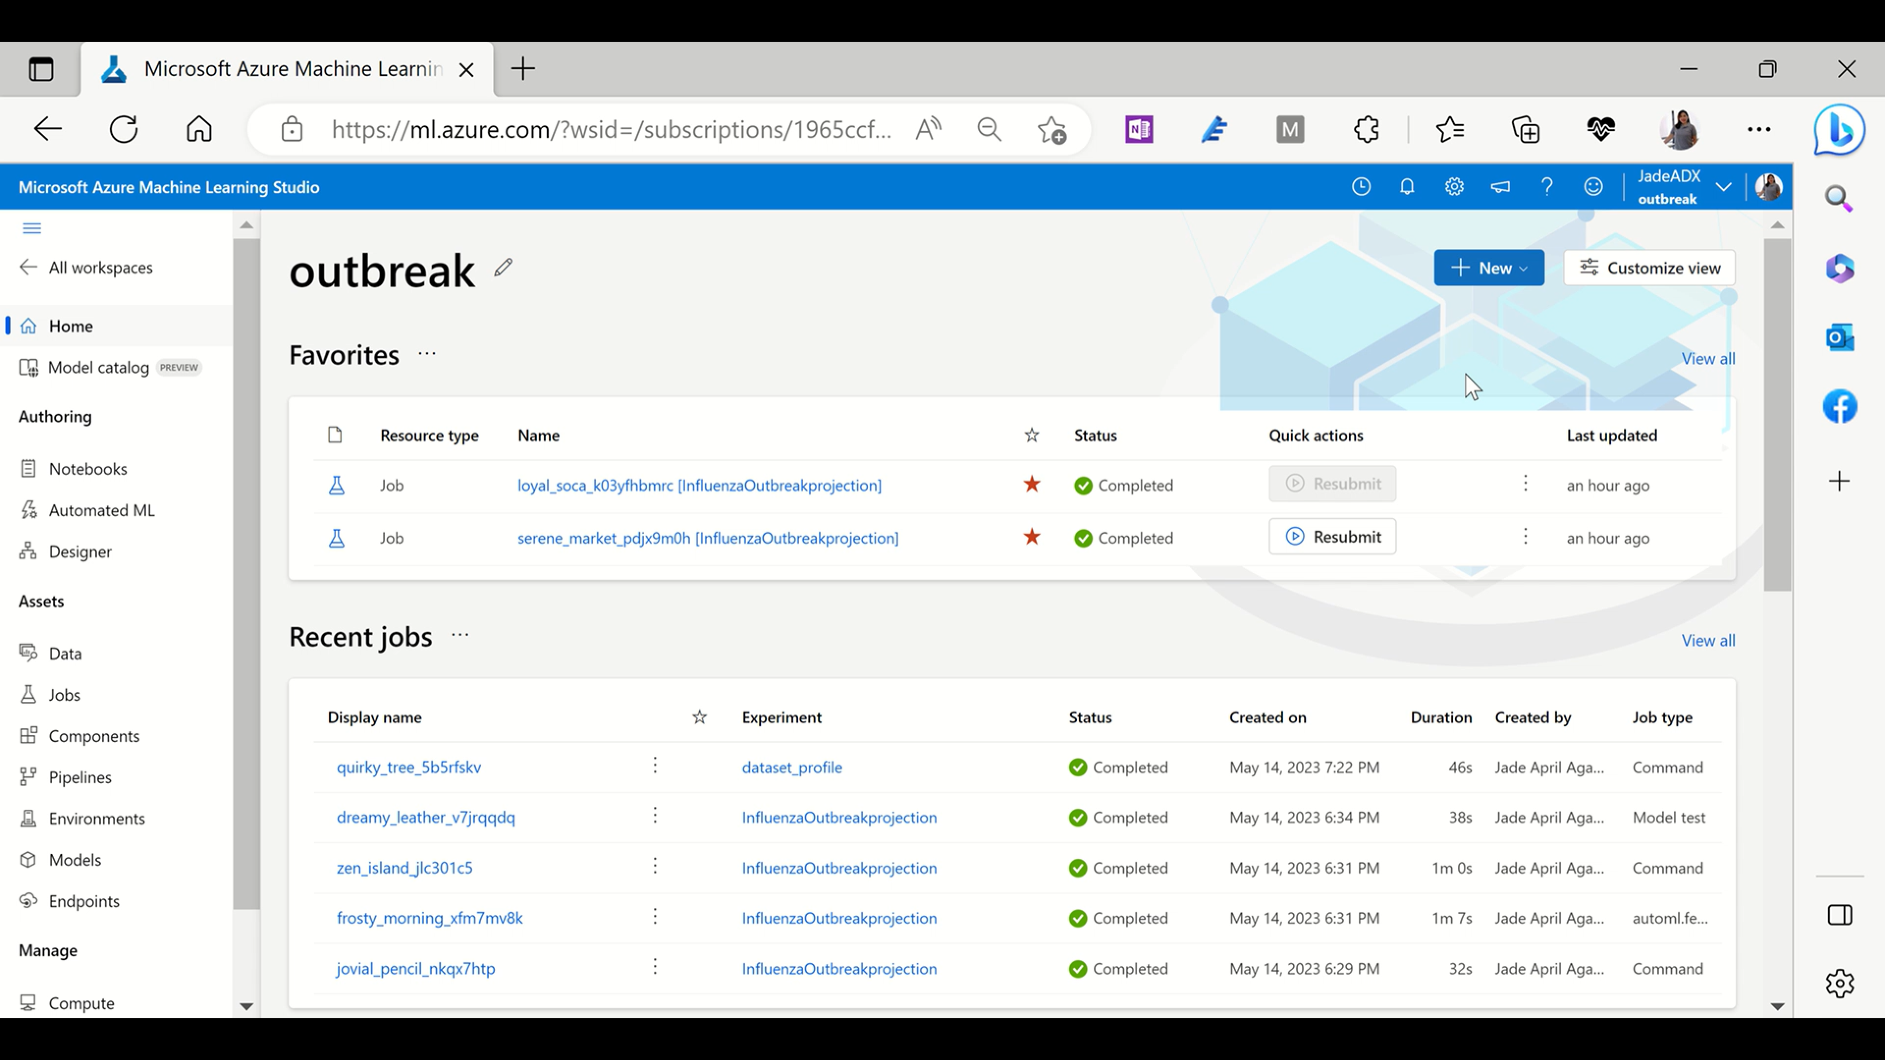This screenshot has height=1060, width=1885.
Task: Open the notifications bell in Azure header
Action: pos(1406,187)
